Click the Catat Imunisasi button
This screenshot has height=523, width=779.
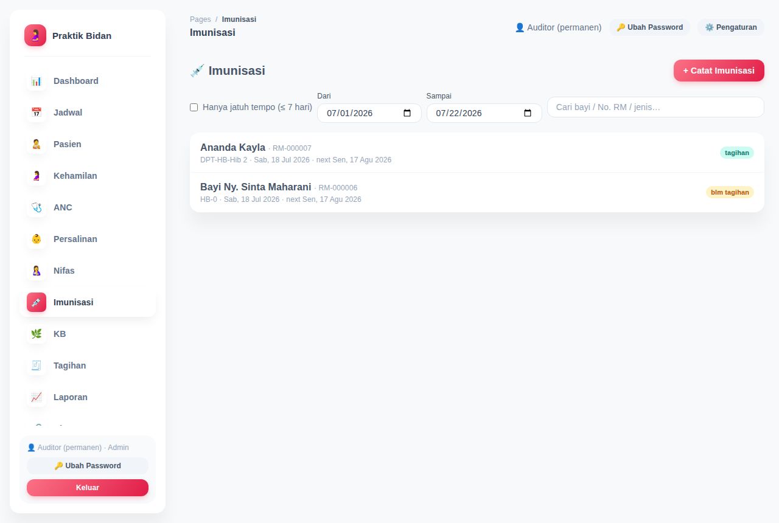pyautogui.click(x=719, y=71)
